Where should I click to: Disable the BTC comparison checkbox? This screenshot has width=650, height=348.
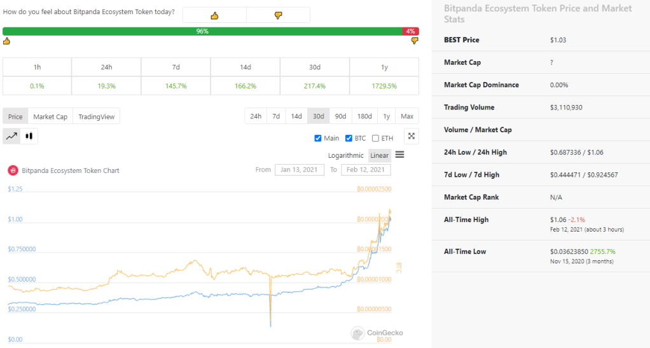coord(349,138)
